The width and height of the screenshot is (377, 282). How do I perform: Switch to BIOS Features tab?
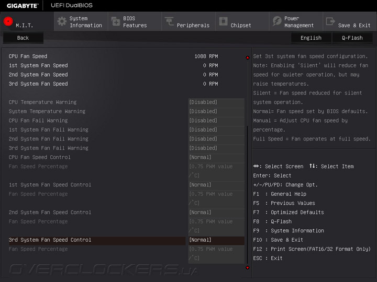coord(135,21)
